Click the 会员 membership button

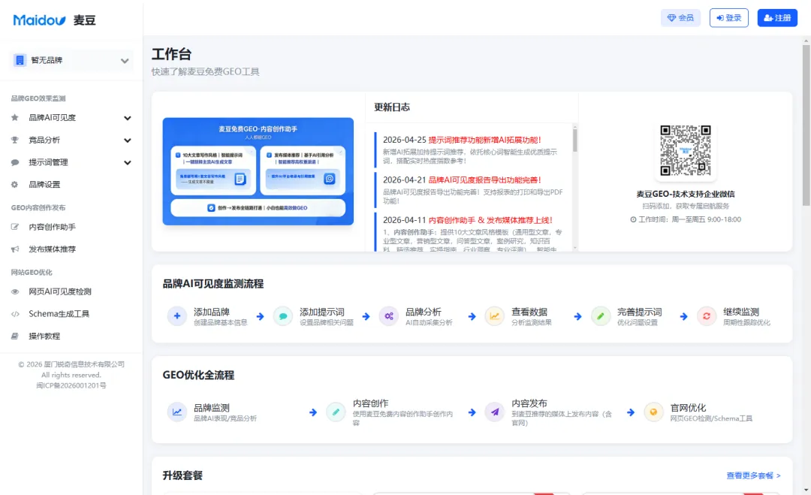[680, 17]
